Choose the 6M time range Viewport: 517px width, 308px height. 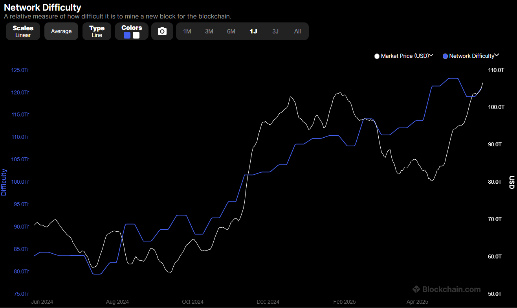(231, 31)
